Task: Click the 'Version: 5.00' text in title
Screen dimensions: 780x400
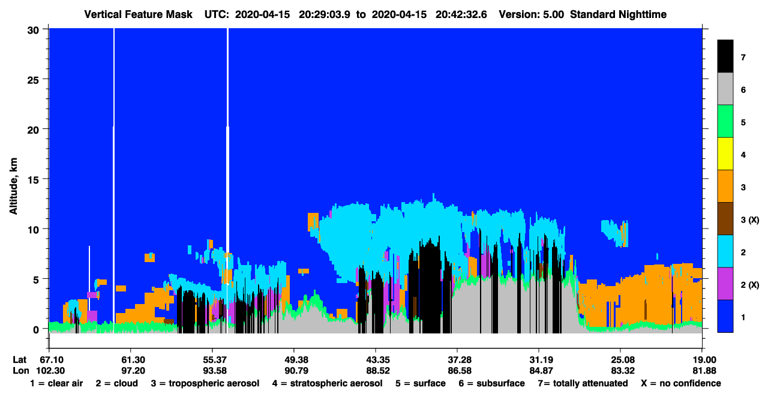Action: (531, 14)
